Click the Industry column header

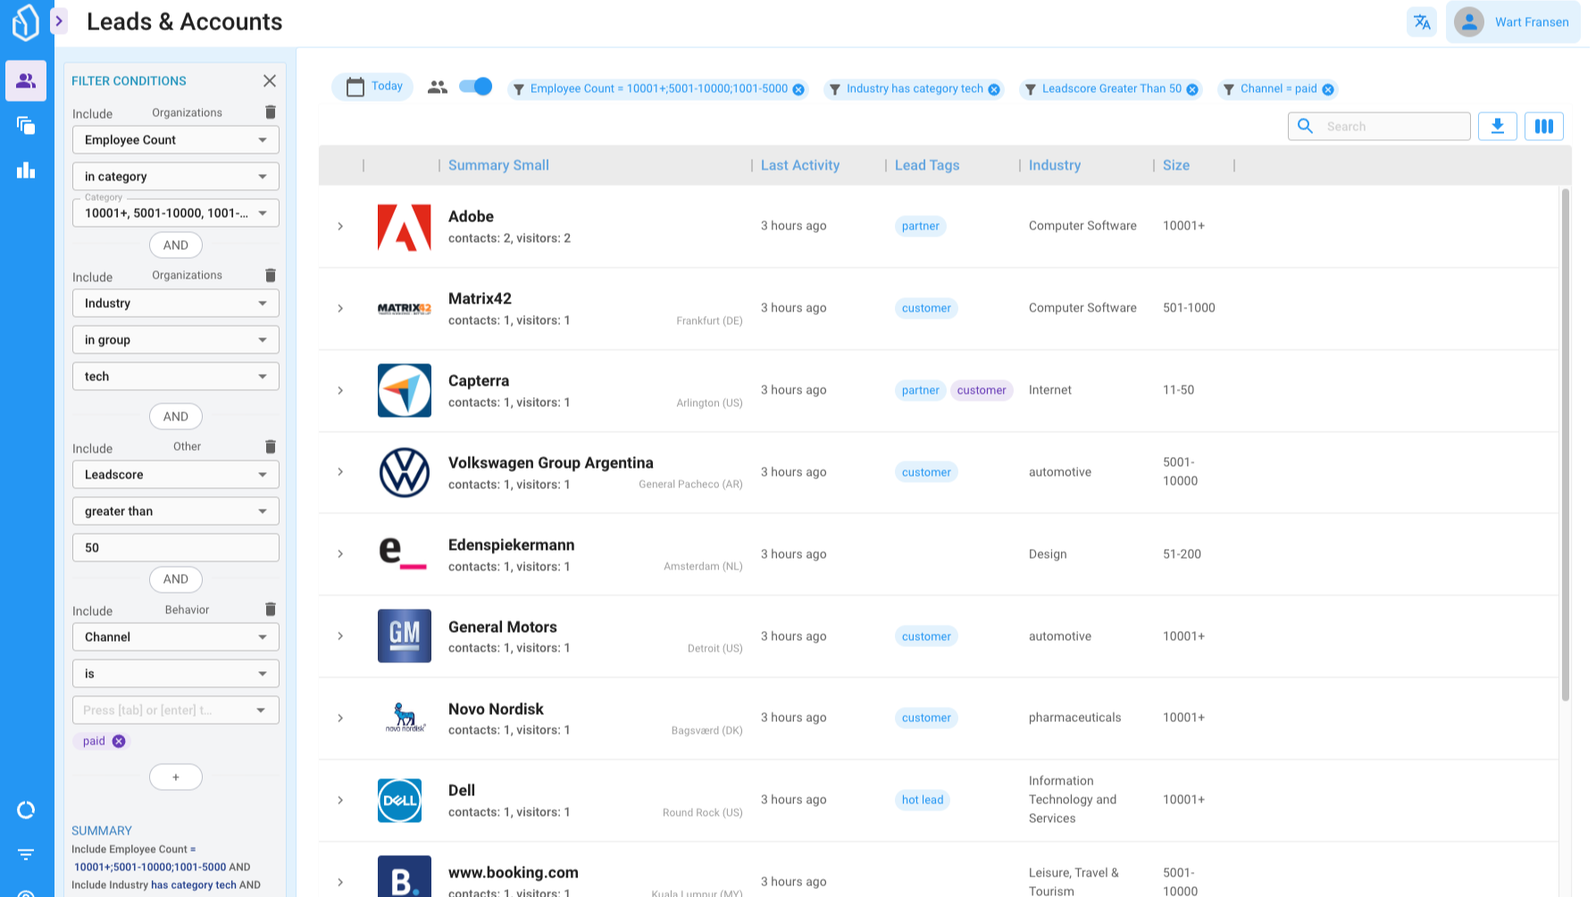pyautogui.click(x=1054, y=165)
